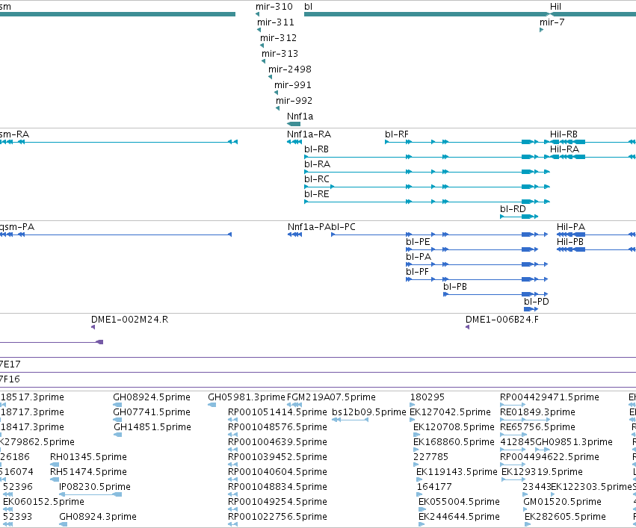The height and width of the screenshot is (528, 636).
Task: Select the DME1-006B24.F label
Action: (x=502, y=320)
